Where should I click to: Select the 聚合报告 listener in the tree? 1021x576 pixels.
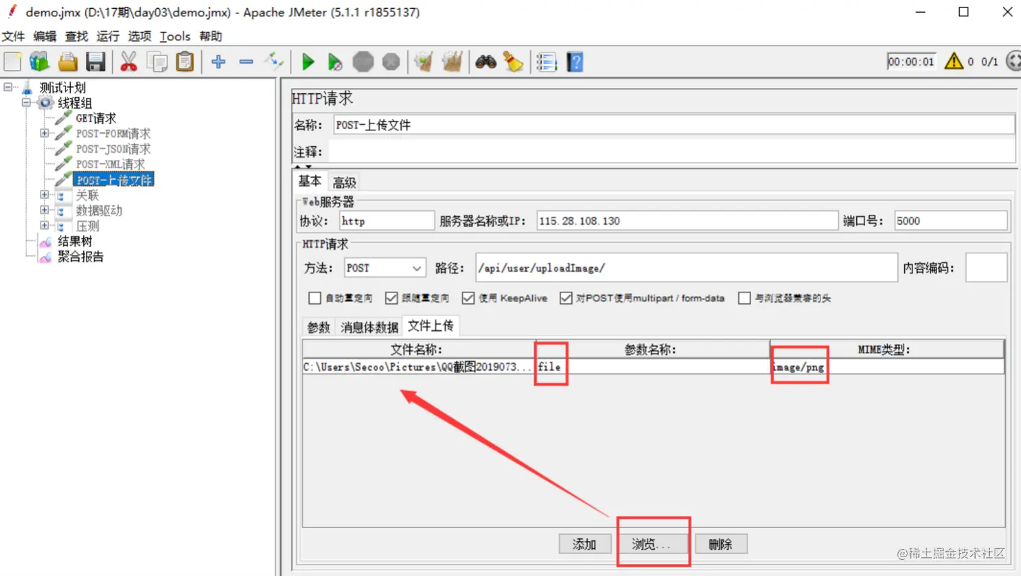pyautogui.click(x=80, y=257)
